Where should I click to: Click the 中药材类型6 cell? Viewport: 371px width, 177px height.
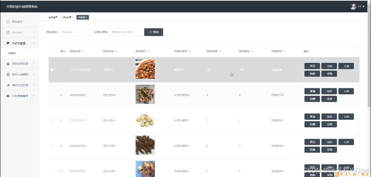point(182,146)
